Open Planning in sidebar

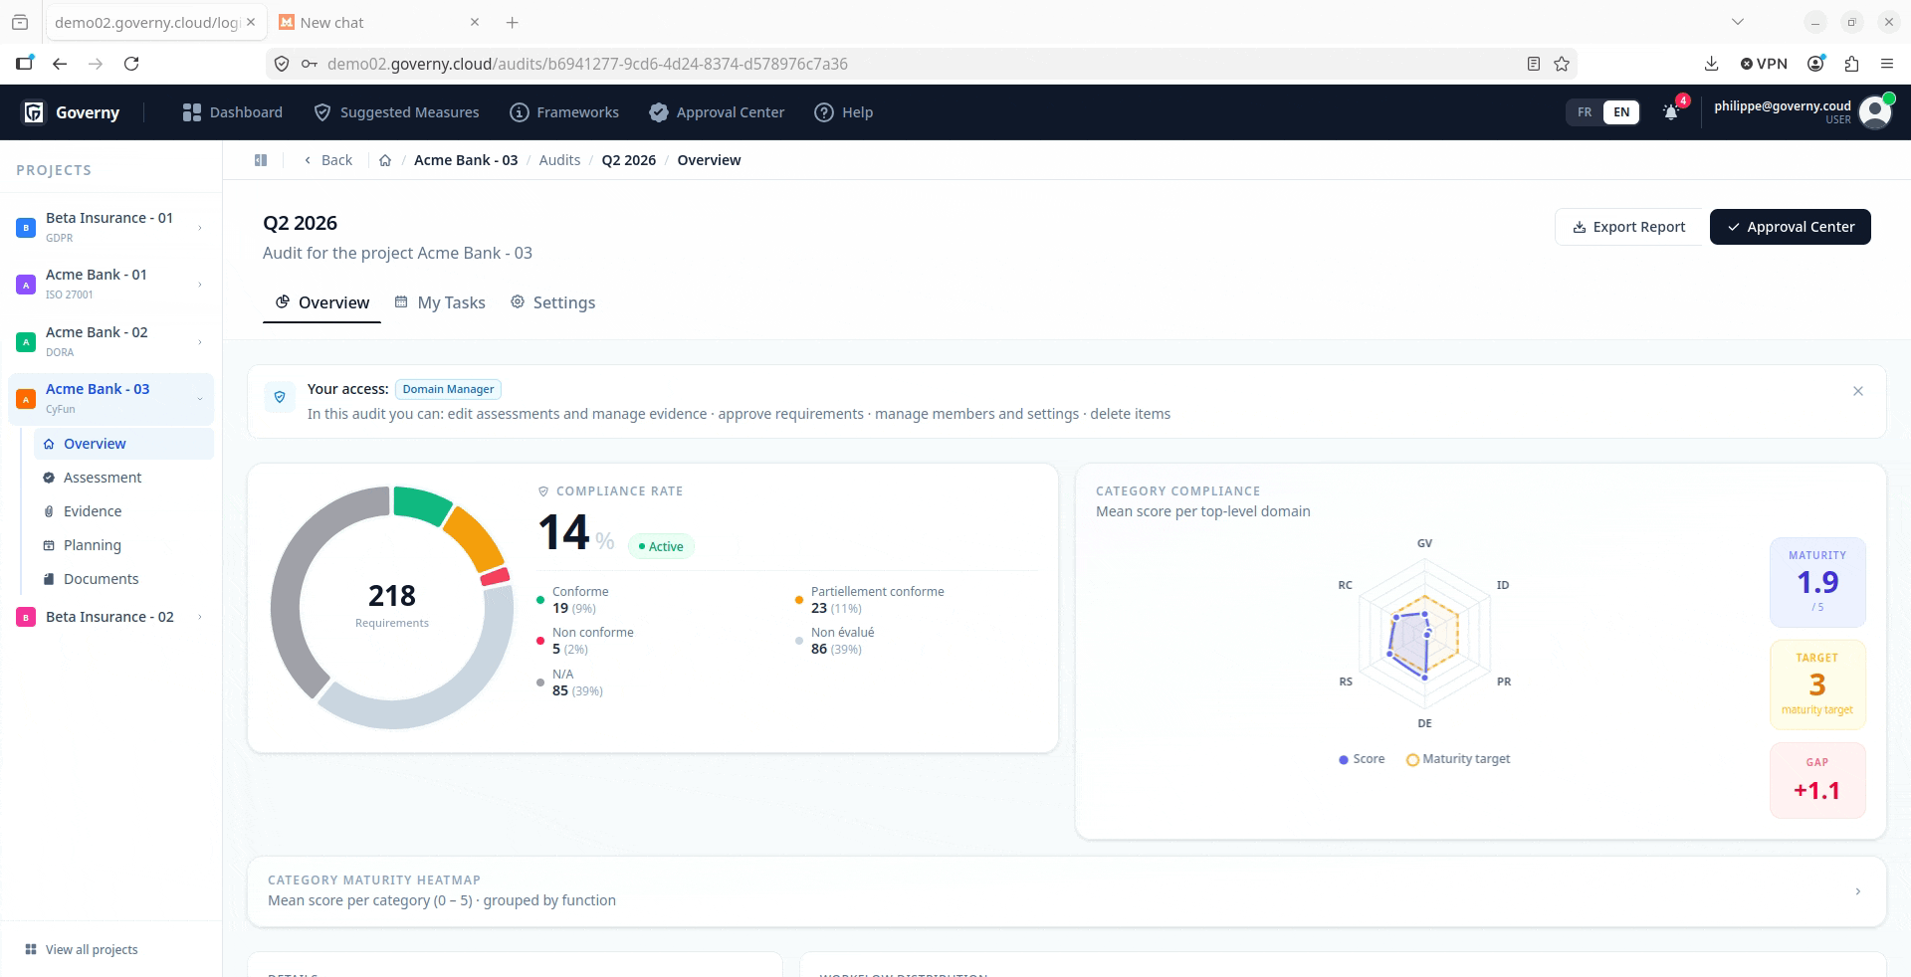pos(123,545)
